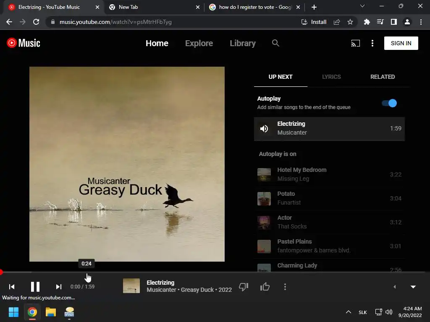
Task: Show hidden tray icons chevron
Action: (x=348, y=312)
